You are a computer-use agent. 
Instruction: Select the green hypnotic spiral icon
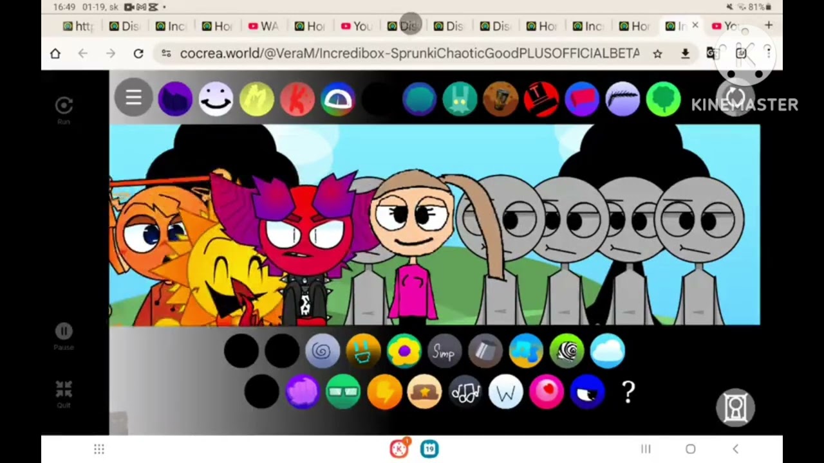566,351
